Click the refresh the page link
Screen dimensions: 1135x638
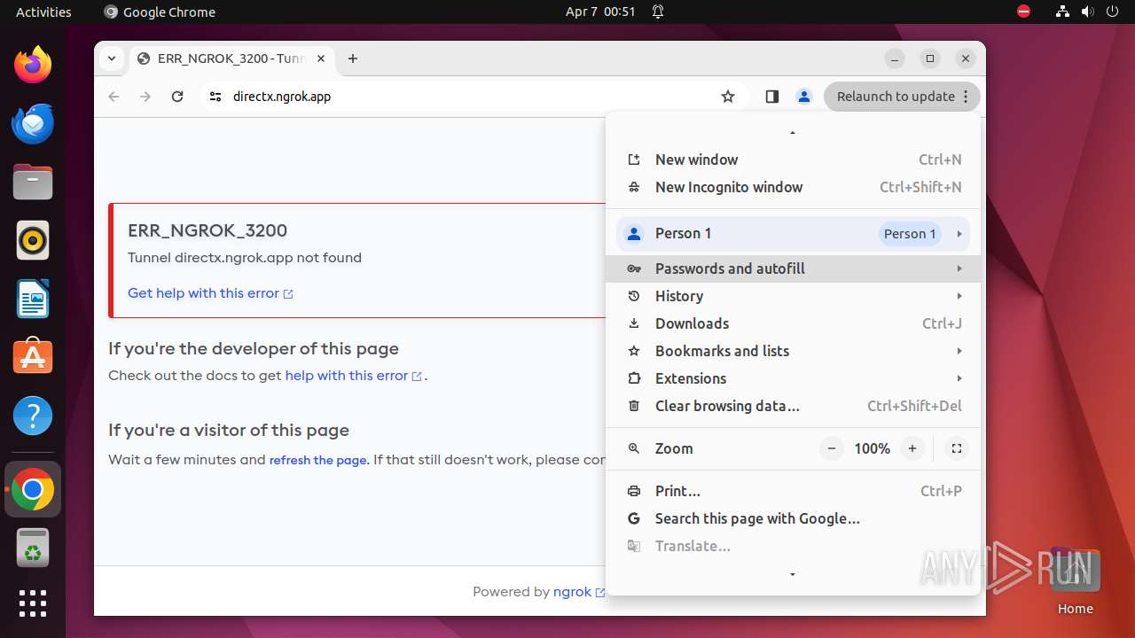tap(318, 460)
